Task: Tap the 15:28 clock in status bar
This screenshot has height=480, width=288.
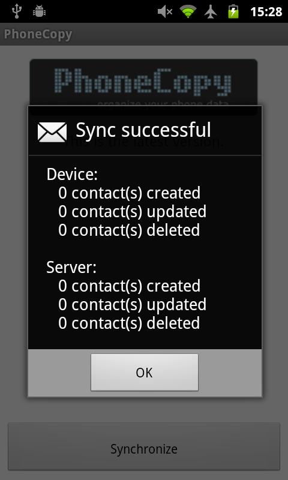Action: pyautogui.click(x=266, y=12)
